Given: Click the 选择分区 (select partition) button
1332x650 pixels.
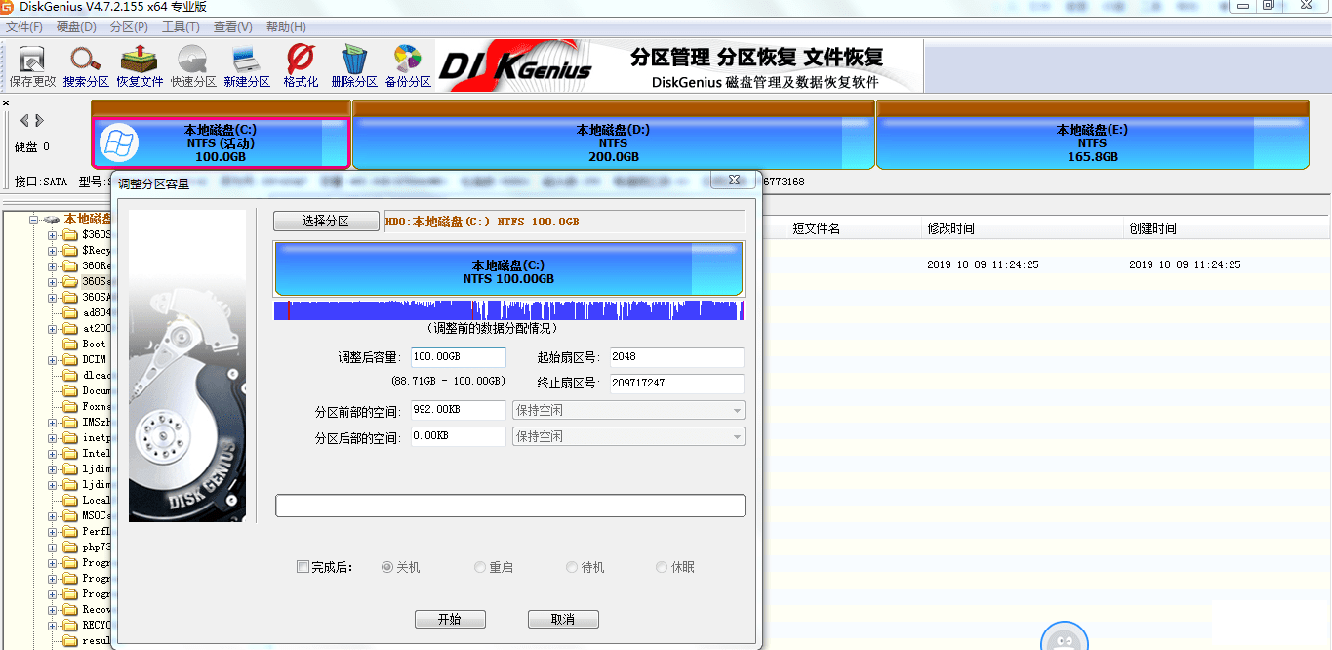Looking at the screenshot, I should pyautogui.click(x=326, y=222).
